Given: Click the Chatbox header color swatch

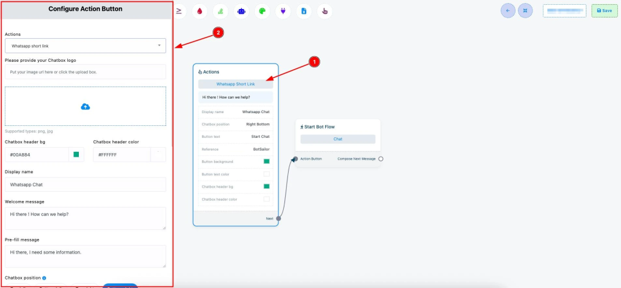Looking at the screenshot, I should point(157,155).
